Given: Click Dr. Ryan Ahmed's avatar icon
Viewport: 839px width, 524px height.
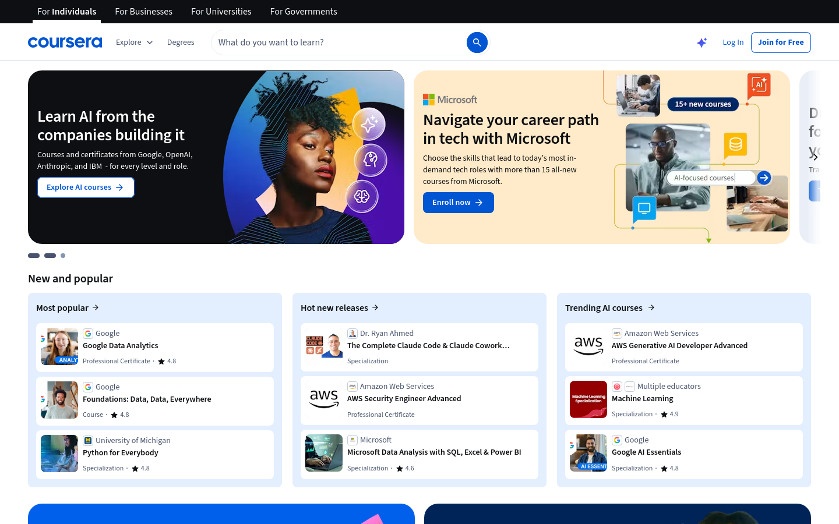Looking at the screenshot, I should pyautogui.click(x=352, y=334).
